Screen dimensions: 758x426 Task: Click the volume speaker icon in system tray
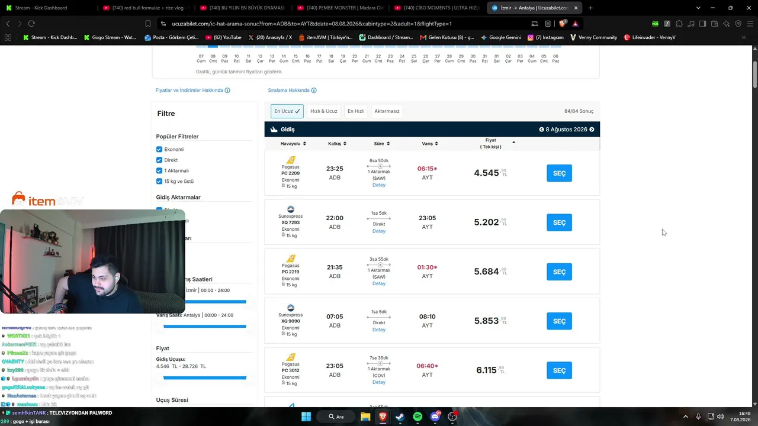click(x=720, y=417)
